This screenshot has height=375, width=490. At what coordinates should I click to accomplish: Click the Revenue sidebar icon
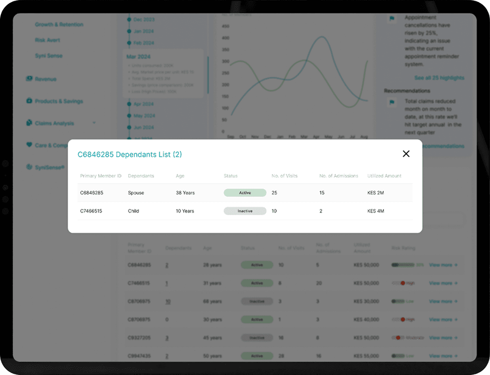[x=29, y=79]
